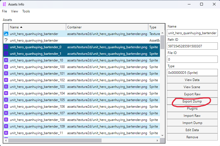Select the unit_hero_quanhuying_bartender_11 row
220x146 pixels.
[36, 133]
